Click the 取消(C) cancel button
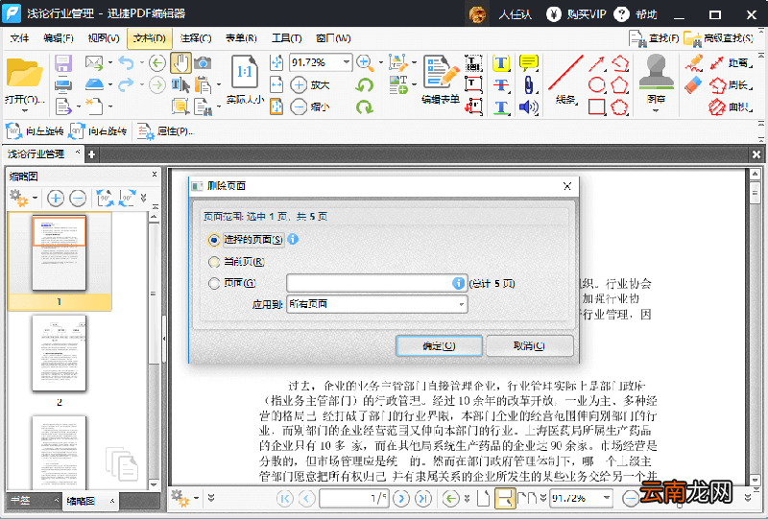This screenshot has width=768, height=519. point(529,346)
